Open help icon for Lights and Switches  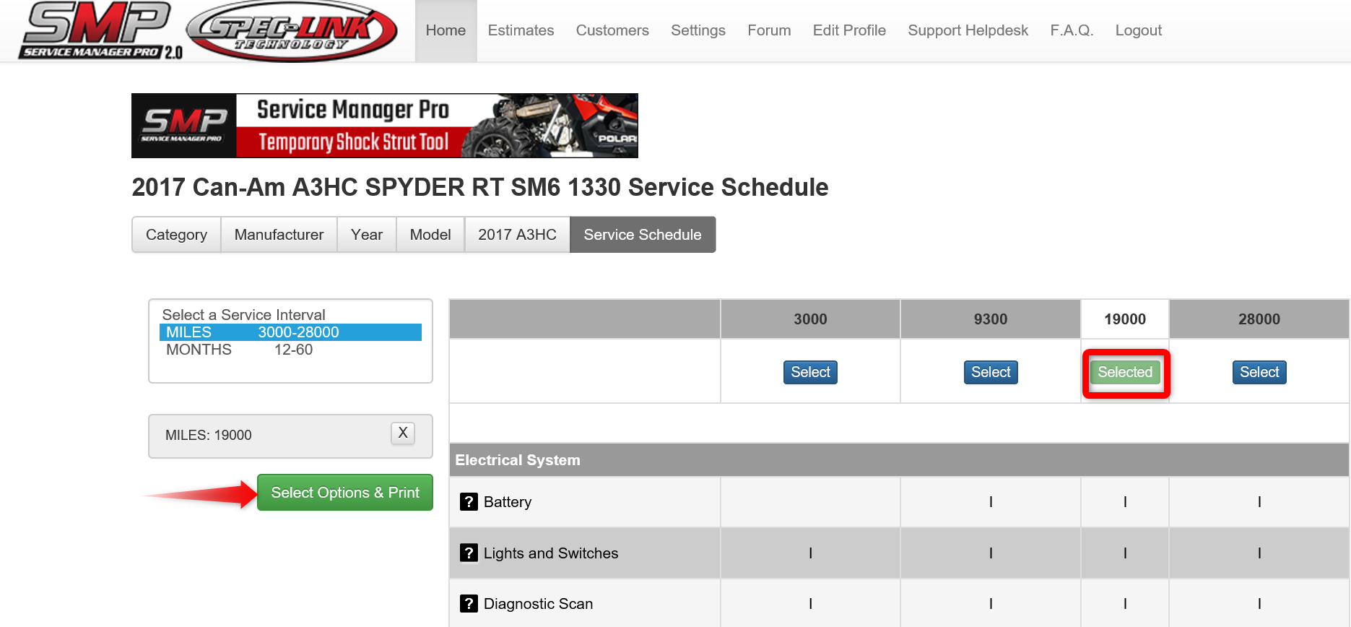tap(469, 553)
